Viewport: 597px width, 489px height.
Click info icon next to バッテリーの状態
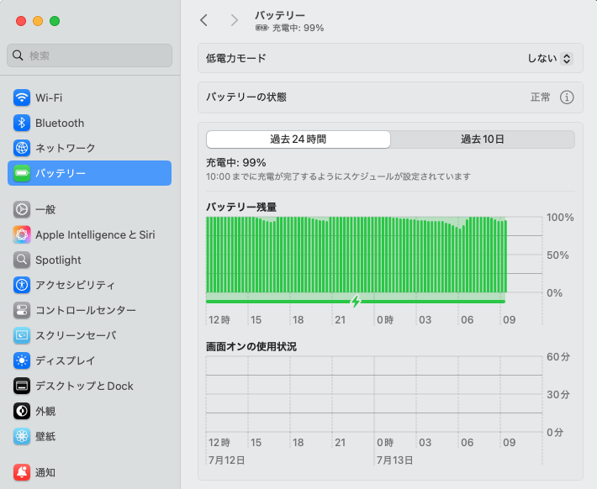567,97
